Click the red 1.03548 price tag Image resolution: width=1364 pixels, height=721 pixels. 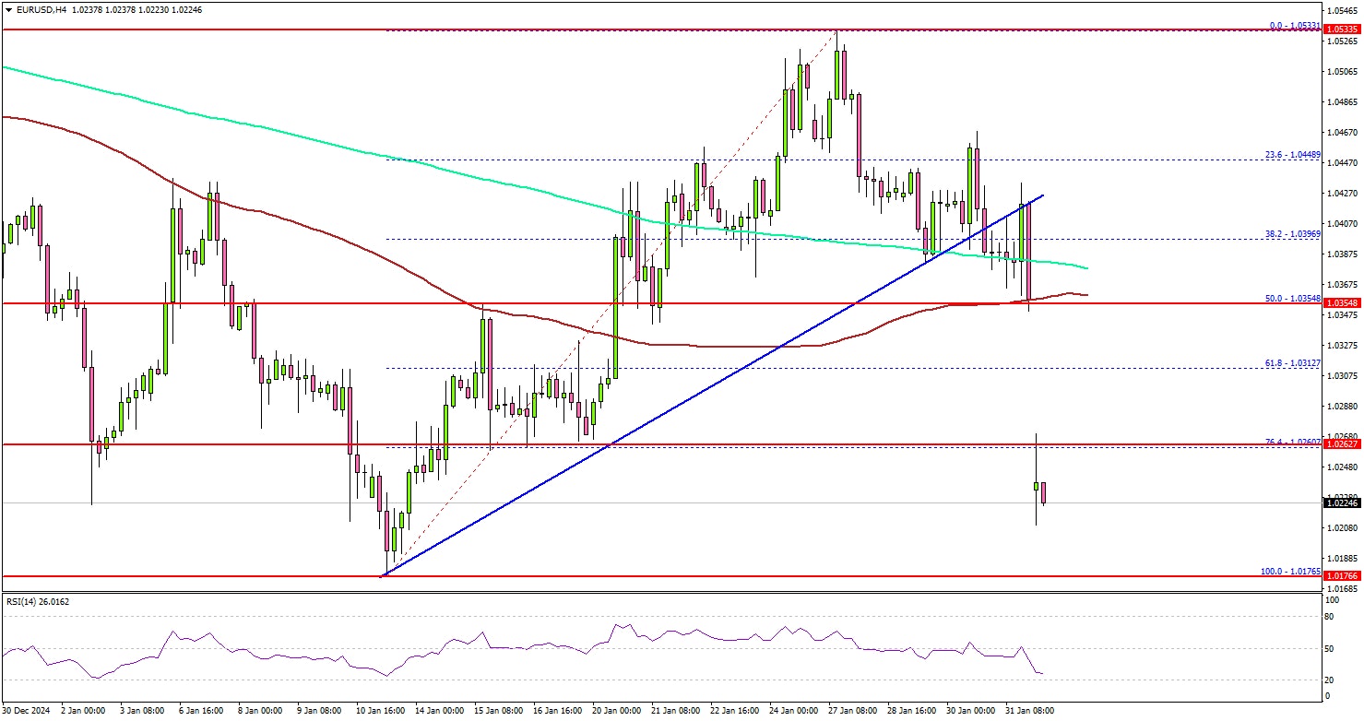pos(1341,302)
